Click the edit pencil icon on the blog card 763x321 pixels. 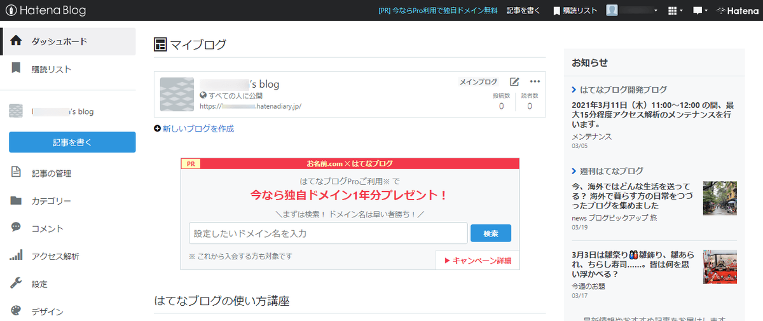point(515,81)
